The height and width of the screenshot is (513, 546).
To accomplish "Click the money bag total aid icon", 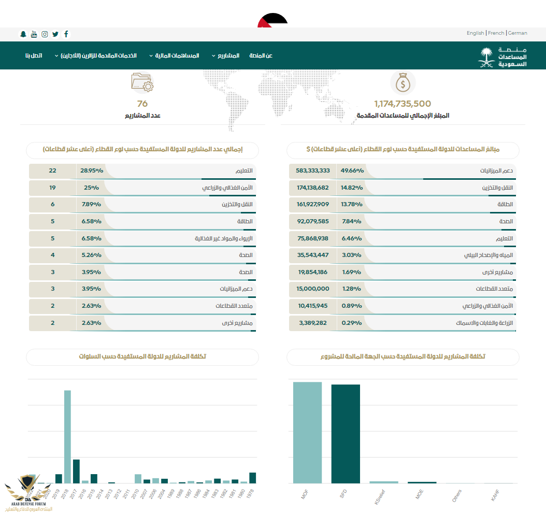I will [403, 83].
